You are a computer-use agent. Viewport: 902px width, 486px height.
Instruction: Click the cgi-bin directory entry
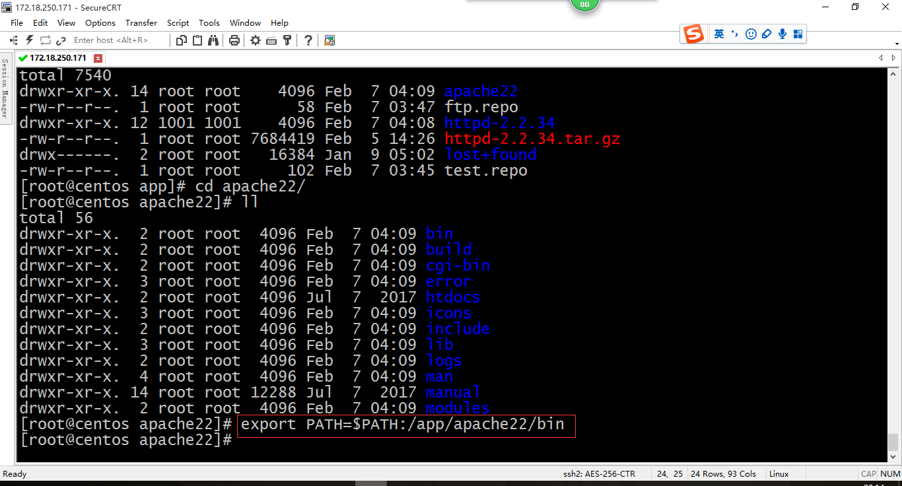[458, 265]
